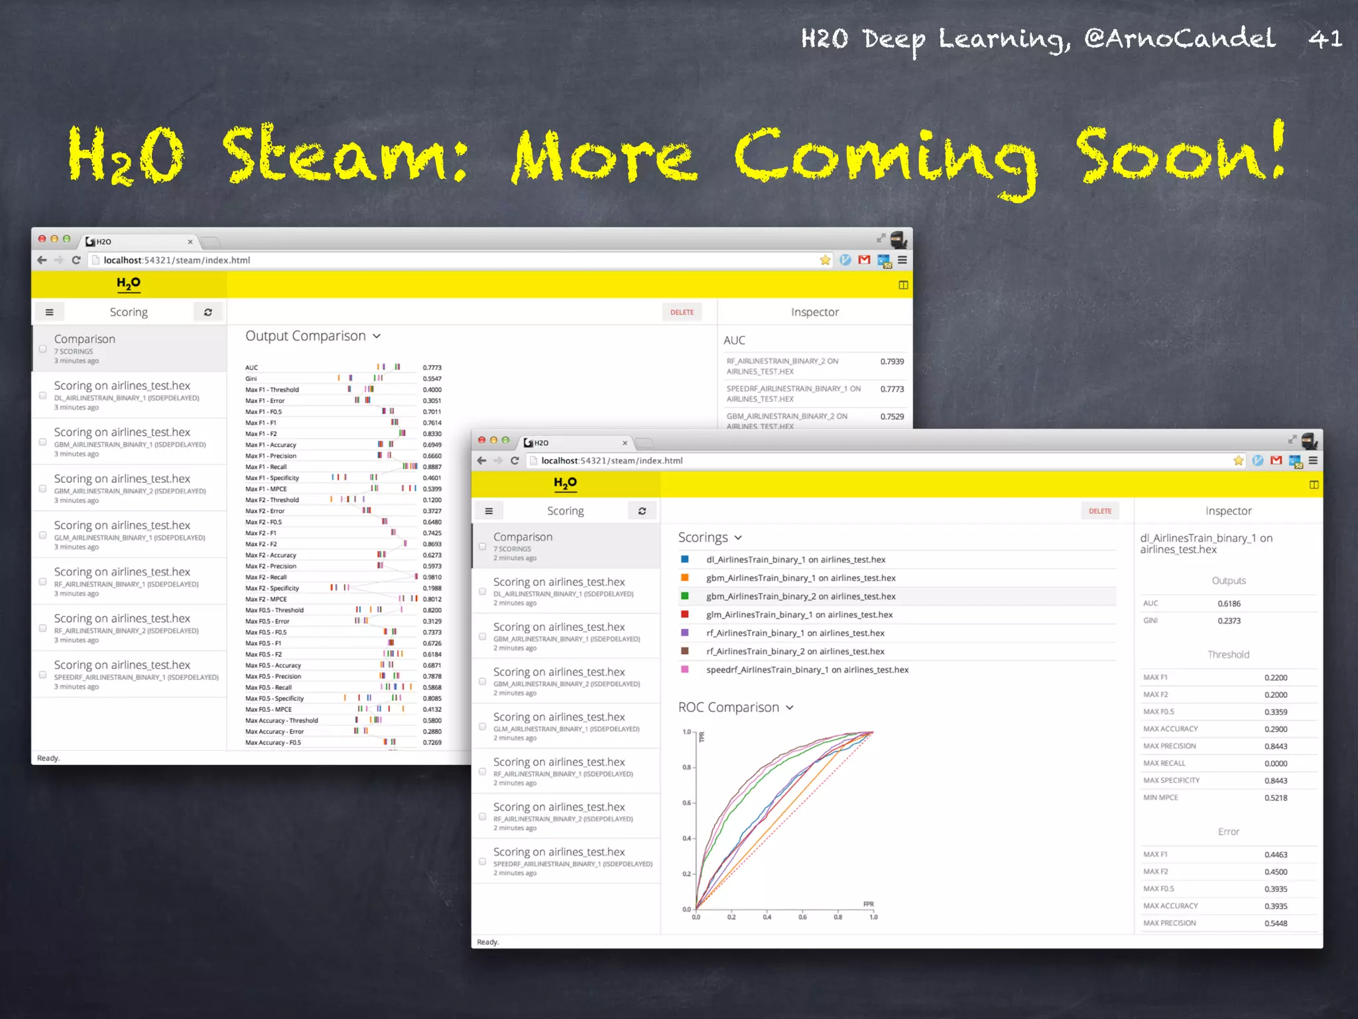
Task: Click back arrow in front browser window
Action: tap(481, 460)
